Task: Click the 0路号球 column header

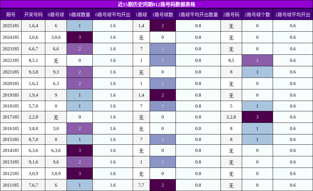Action: click(56, 14)
